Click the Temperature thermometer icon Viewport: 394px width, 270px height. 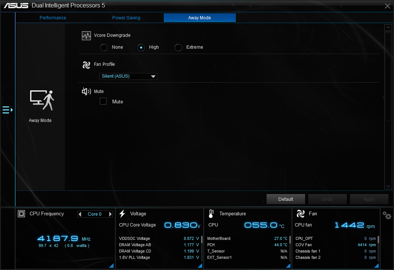pos(211,213)
